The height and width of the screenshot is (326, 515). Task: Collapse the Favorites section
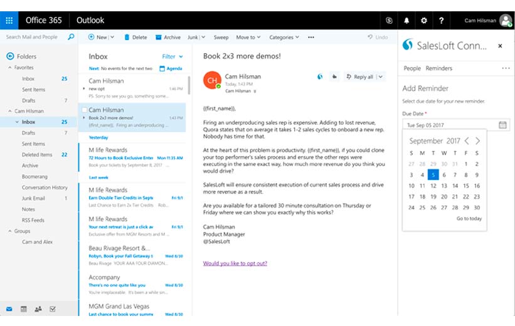(x=10, y=68)
